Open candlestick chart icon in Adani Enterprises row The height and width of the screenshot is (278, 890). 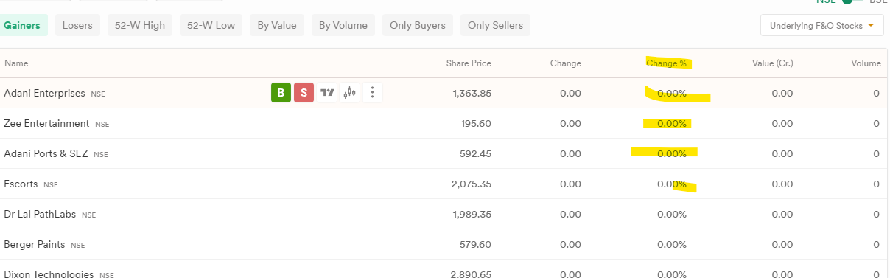(350, 93)
